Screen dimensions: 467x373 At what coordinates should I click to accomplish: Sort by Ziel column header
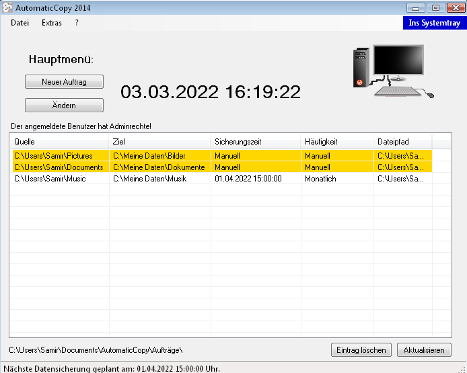pyautogui.click(x=159, y=142)
